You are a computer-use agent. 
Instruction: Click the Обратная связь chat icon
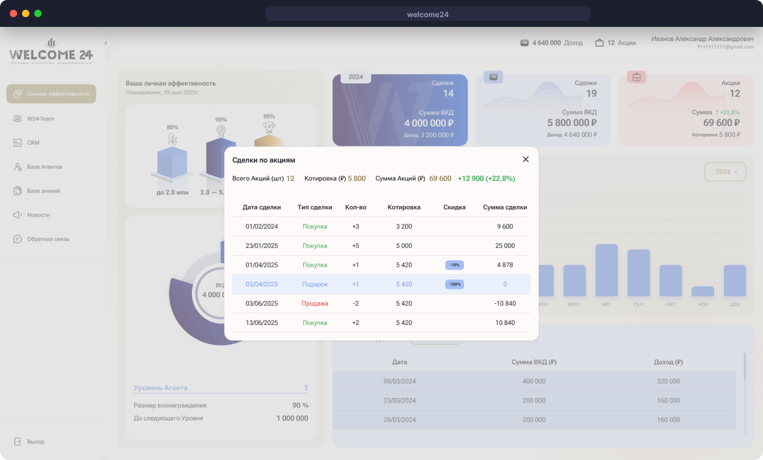[x=18, y=239]
